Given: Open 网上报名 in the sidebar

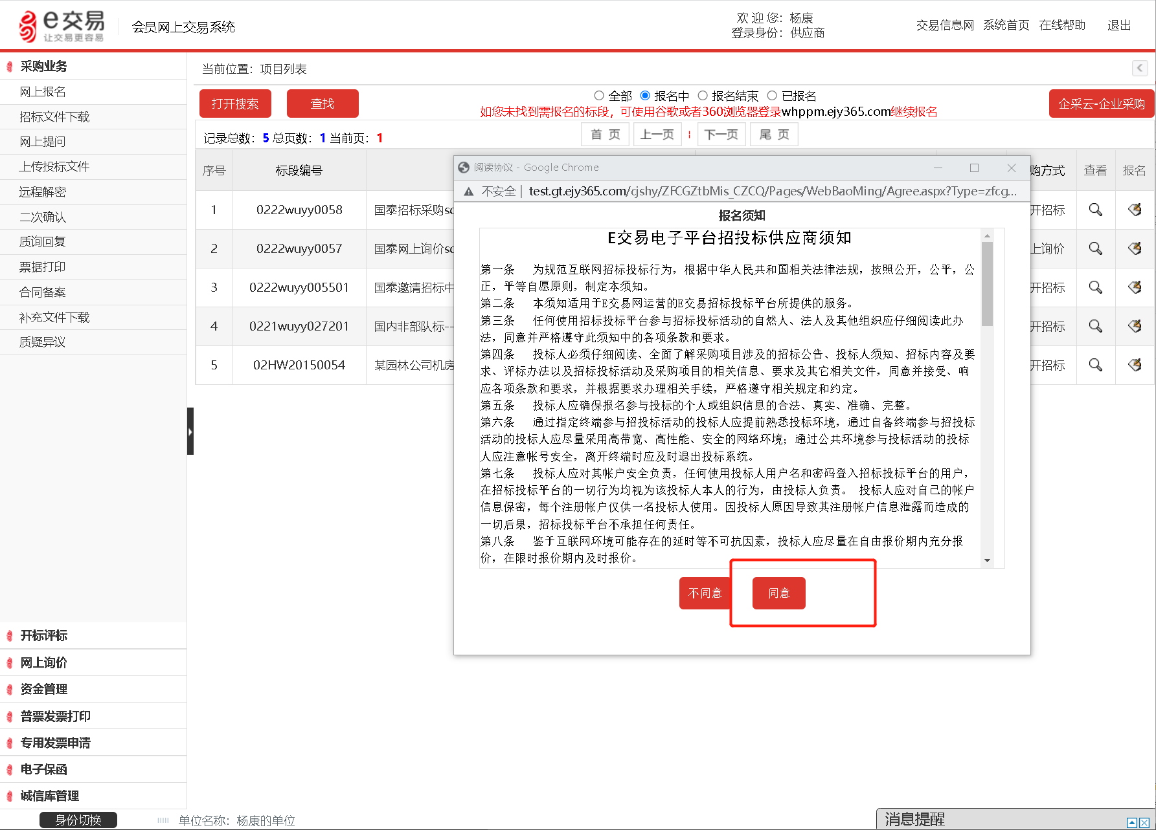Looking at the screenshot, I should point(93,92).
